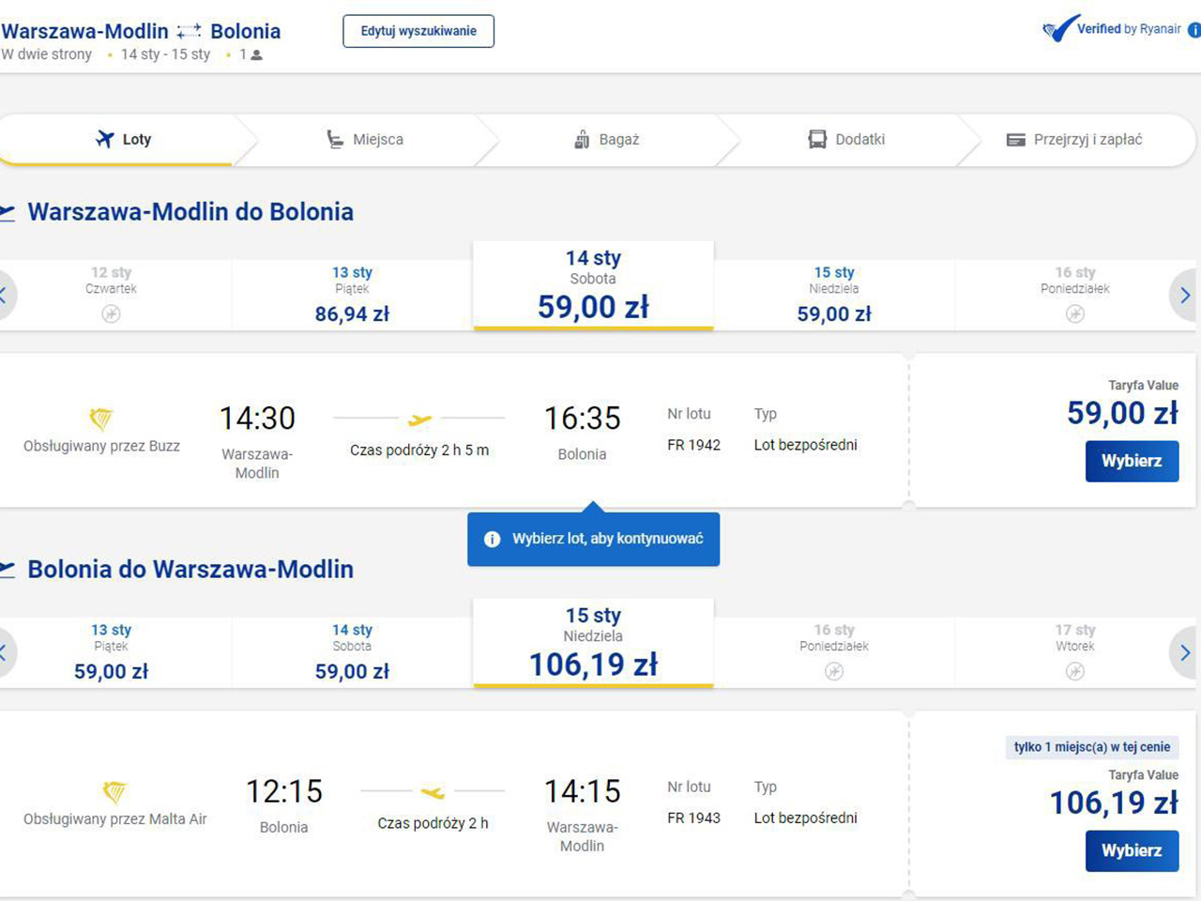The image size is (1201, 901).
Task: Click the Verified by Ryanair info icon
Action: pos(1194,30)
